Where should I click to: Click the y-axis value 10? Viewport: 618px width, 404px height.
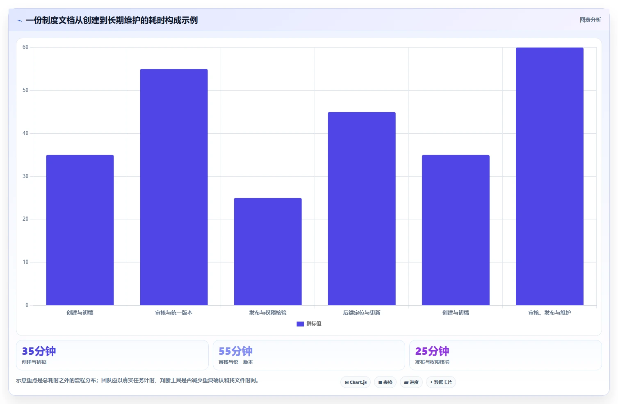(25, 262)
